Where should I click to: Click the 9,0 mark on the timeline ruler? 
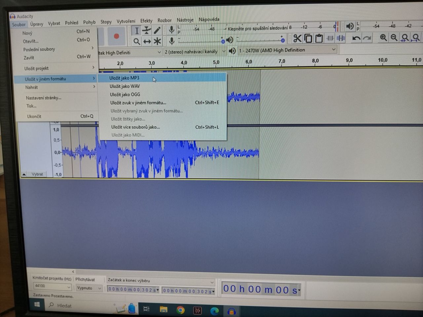click(349, 60)
